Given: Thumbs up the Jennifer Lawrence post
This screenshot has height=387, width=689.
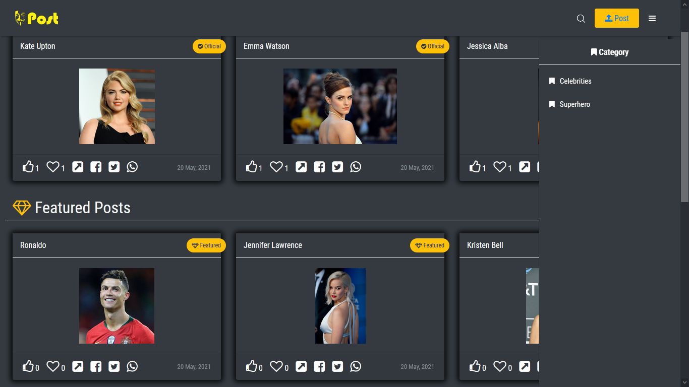Looking at the screenshot, I should [x=252, y=366].
